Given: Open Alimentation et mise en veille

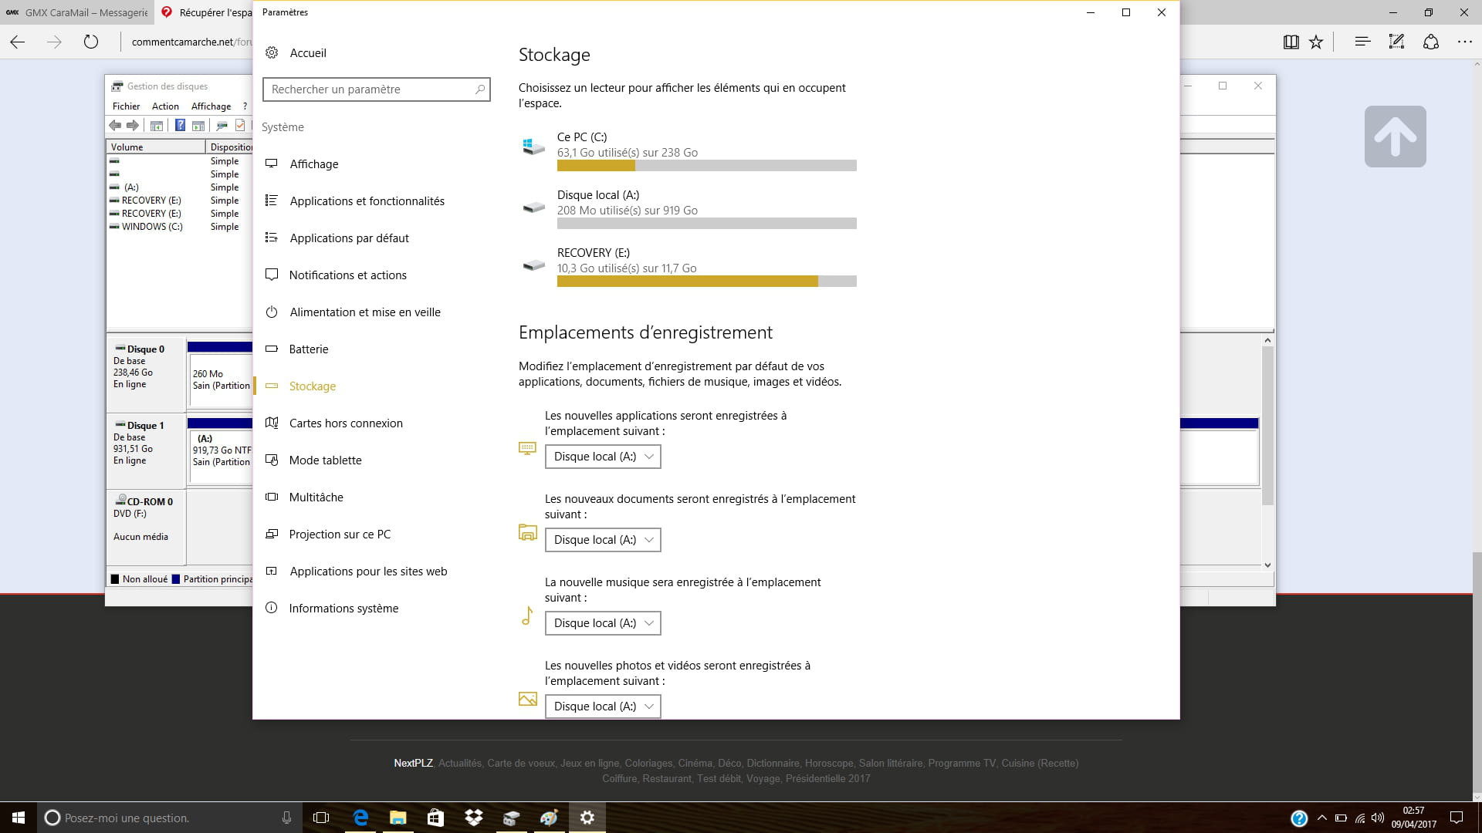Looking at the screenshot, I should [364, 312].
